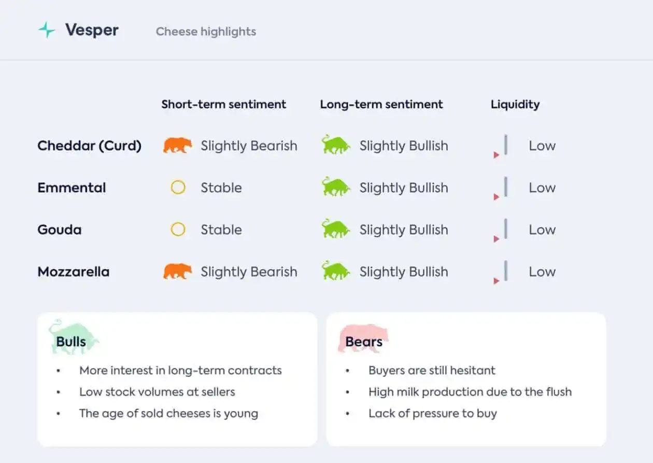
Task: Click the orange bear icon beside Cheddar (Curd)
Action: (178, 146)
